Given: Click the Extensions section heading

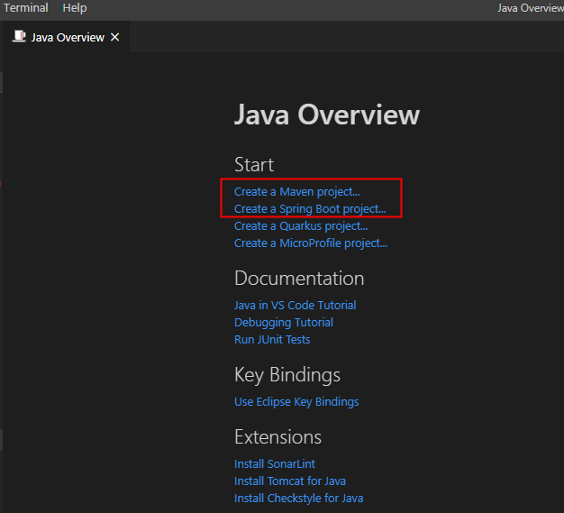Looking at the screenshot, I should pos(277,437).
